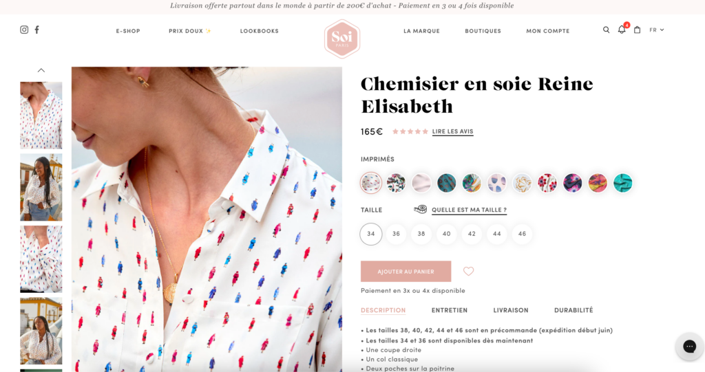
Task: Open notifications bell icon
Action: tap(622, 30)
